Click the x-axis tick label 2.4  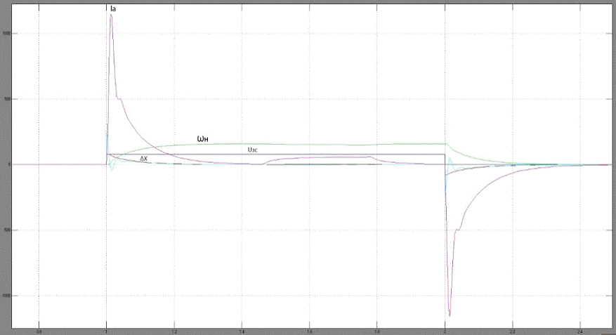point(581,330)
